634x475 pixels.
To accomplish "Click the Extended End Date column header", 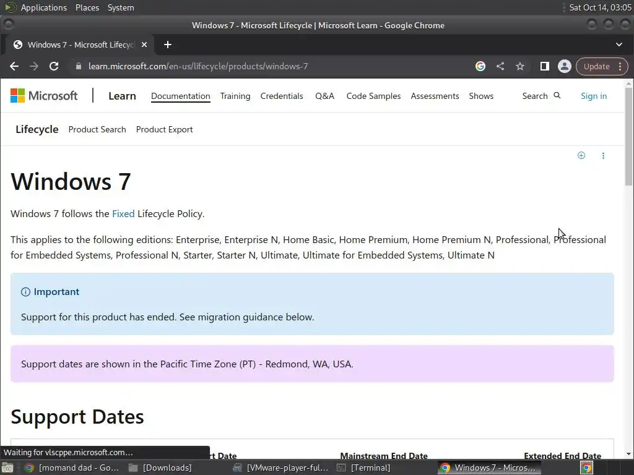I will coord(562,456).
